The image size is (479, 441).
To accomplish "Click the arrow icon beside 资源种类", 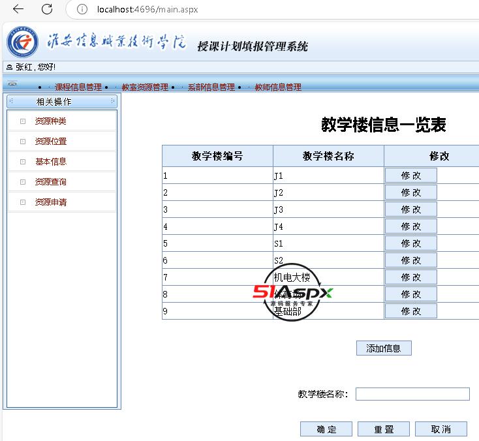I will (23, 121).
